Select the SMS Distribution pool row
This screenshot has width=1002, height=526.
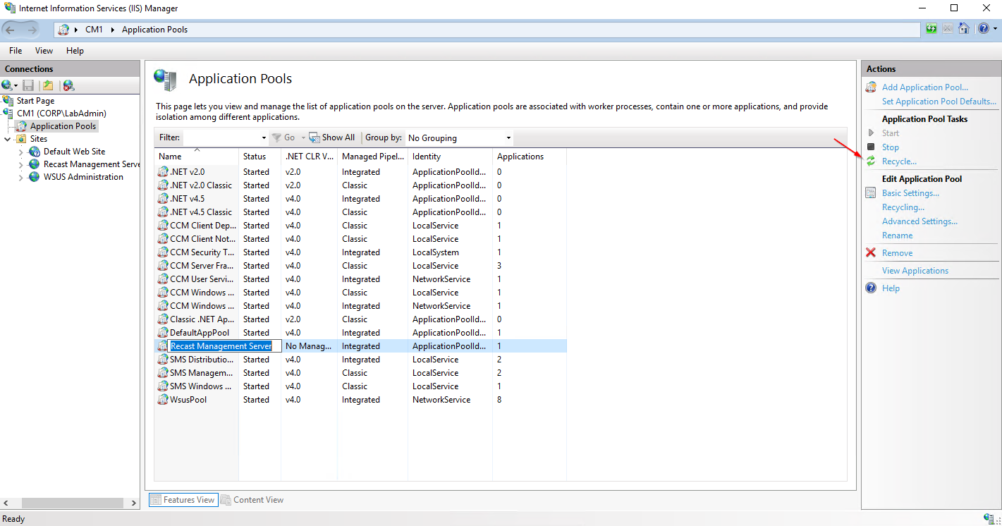click(360, 360)
